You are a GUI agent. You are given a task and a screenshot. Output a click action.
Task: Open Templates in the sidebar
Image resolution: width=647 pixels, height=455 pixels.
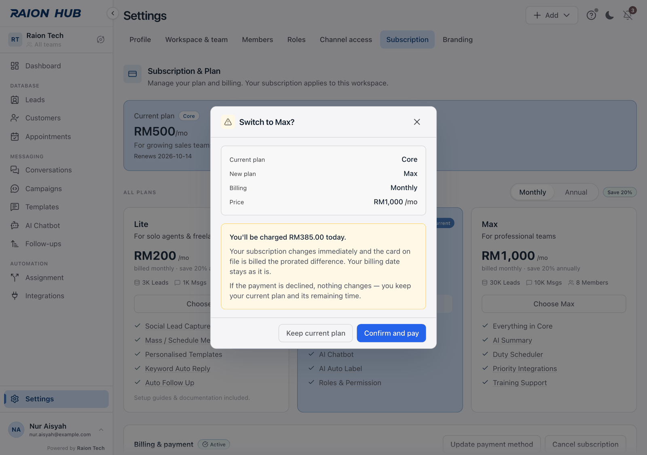[x=56, y=207]
